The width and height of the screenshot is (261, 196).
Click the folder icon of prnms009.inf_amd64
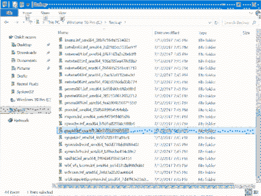point(61,103)
